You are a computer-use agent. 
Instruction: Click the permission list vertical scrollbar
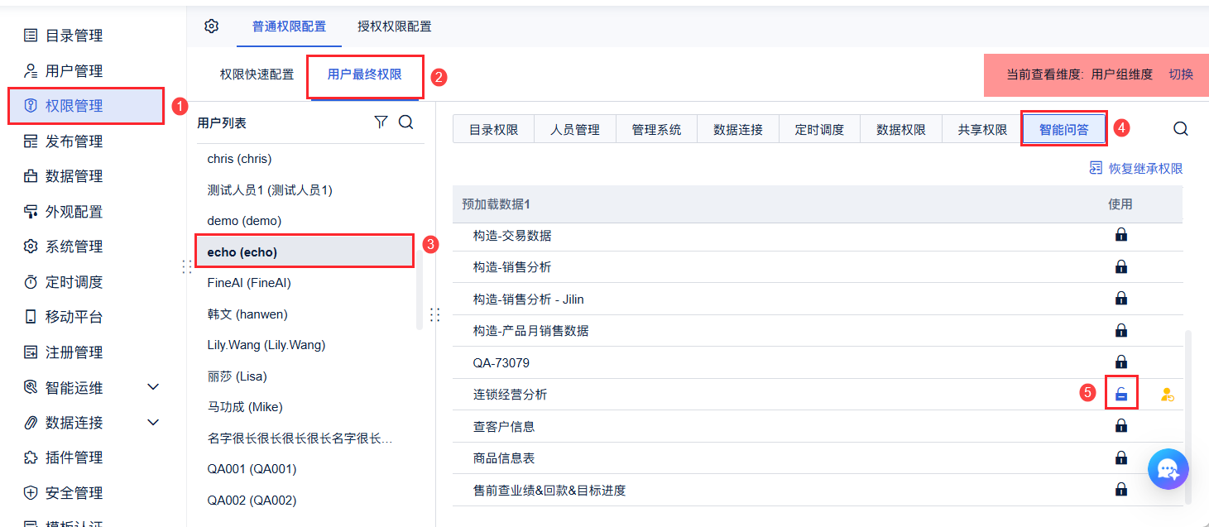click(1188, 414)
